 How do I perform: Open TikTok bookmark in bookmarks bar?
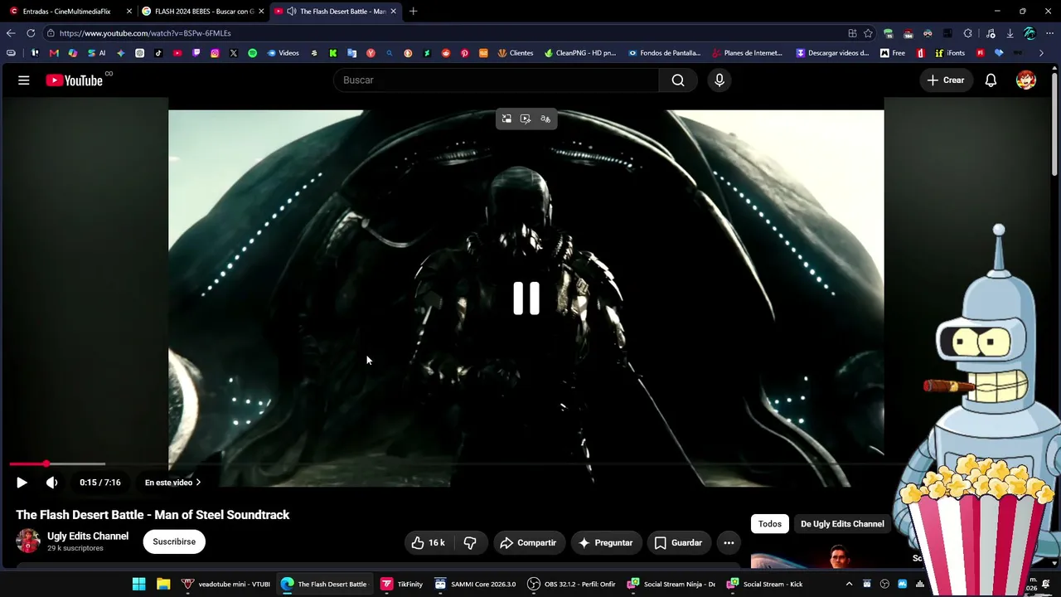pos(158,53)
